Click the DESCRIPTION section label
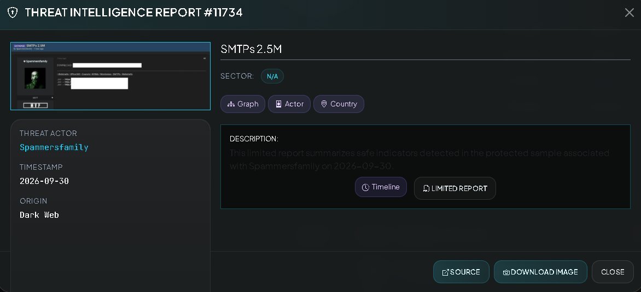The width and height of the screenshot is (641, 292). tap(254, 139)
